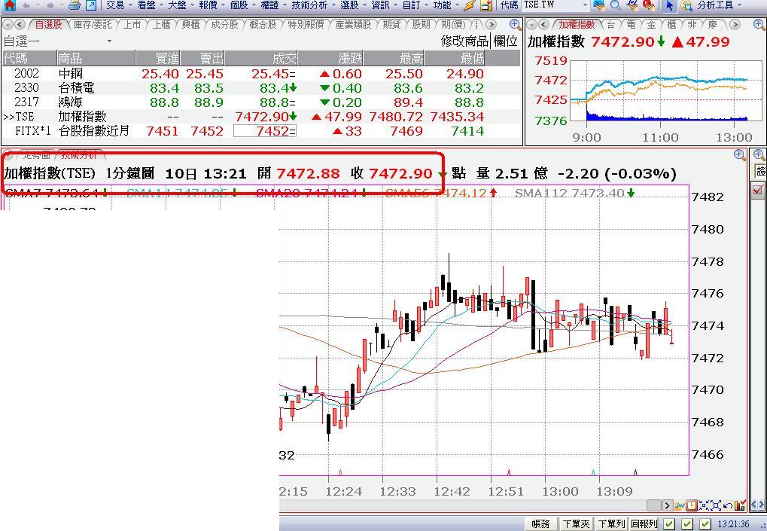Viewport: 767px width, 531px height.
Task: Click the expand chart outward-arrows icon
Action: coord(715,505)
